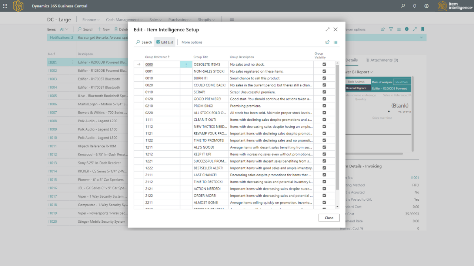The height and width of the screenshot is (266, 474).
Task: Open the Power BI Report dropdown chevron
Action: tap(371, 72)
